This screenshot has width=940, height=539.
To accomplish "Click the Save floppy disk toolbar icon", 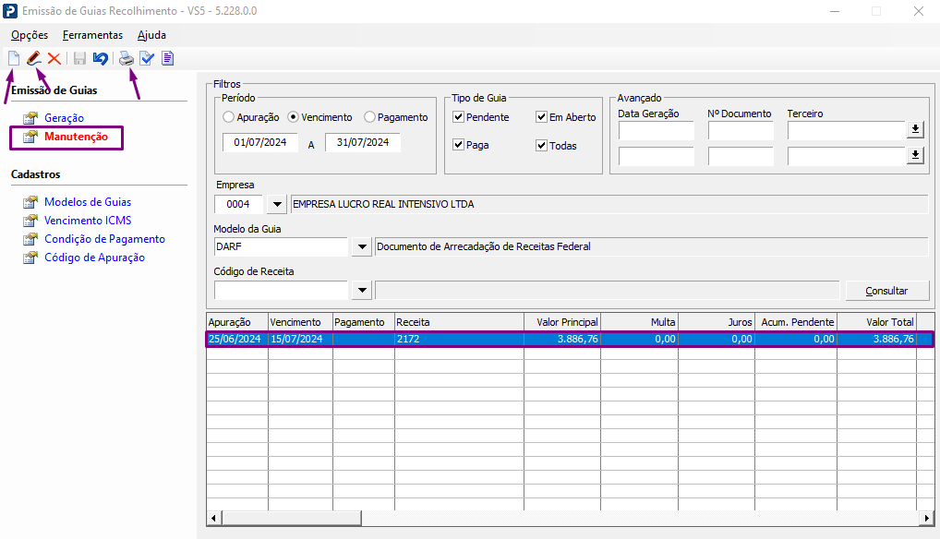I will tap(79, 58).
